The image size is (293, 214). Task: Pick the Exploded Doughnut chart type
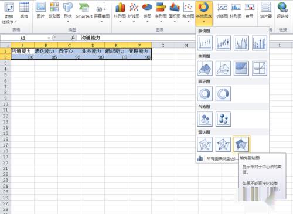[x=223, y=94]
